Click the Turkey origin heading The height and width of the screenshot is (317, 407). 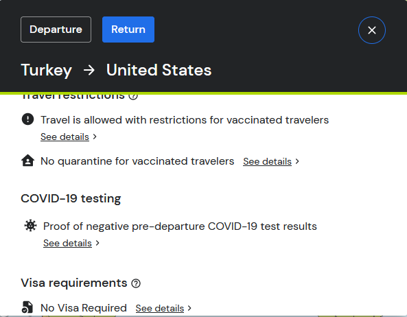pyautogui.click(x=47, y=70)
